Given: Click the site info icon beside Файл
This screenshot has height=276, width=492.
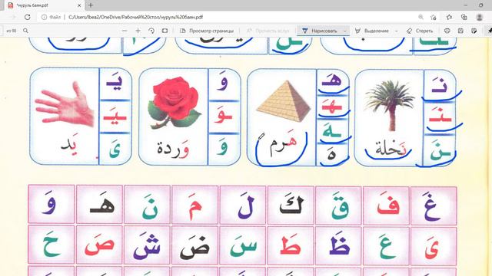Looking at the screenshot, I should pyautogui.click(x=45, y=17).
